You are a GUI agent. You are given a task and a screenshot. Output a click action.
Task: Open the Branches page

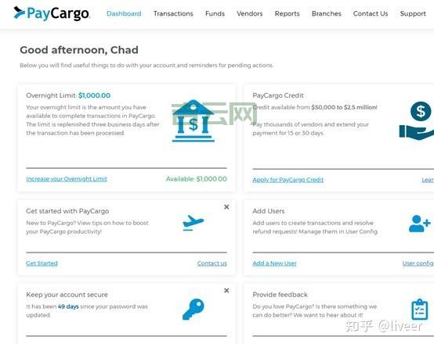[327, 13]
